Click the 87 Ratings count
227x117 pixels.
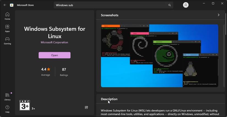click(x=64, y=72)
